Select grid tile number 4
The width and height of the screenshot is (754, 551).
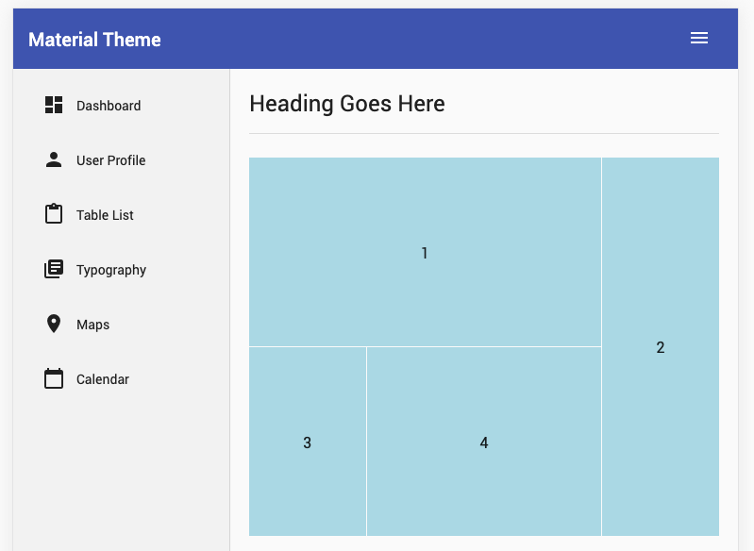[484, 442]
